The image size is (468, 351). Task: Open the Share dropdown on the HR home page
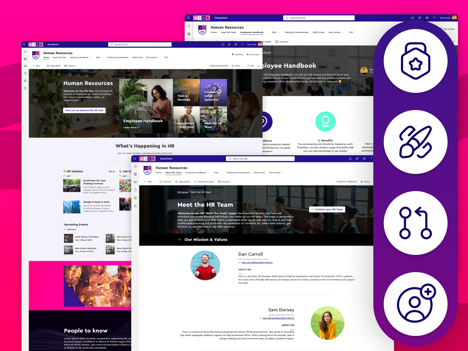tap(237, 66)
